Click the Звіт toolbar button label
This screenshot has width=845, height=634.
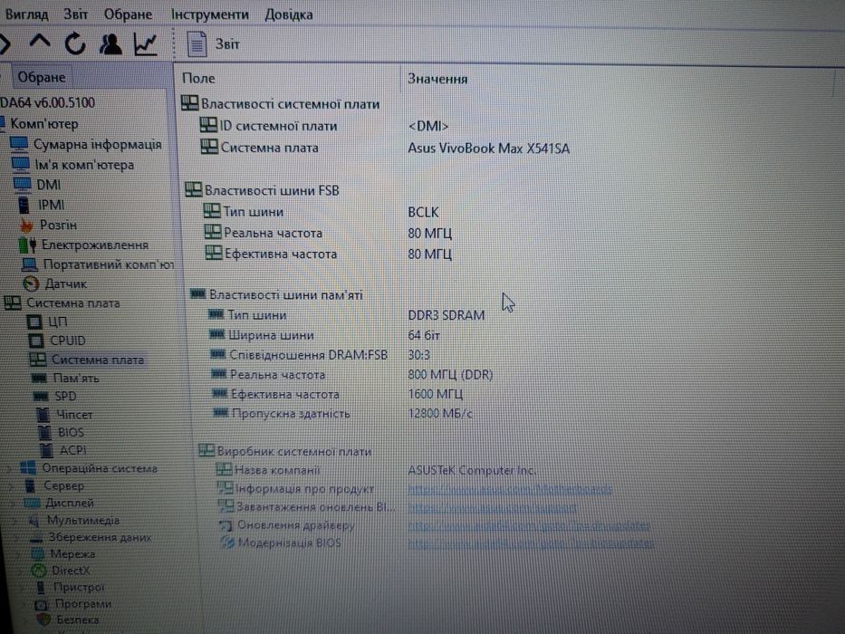pos(227,44)
